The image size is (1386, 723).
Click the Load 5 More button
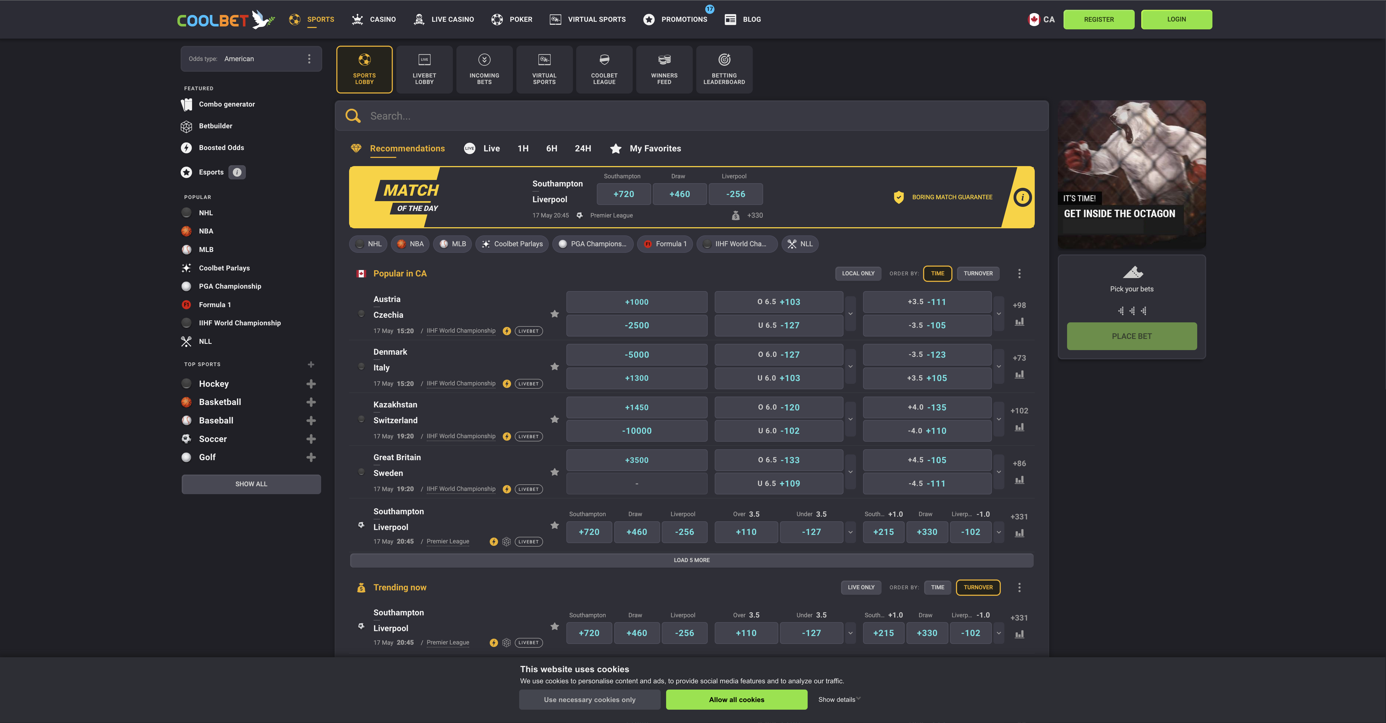click(691, 560)
